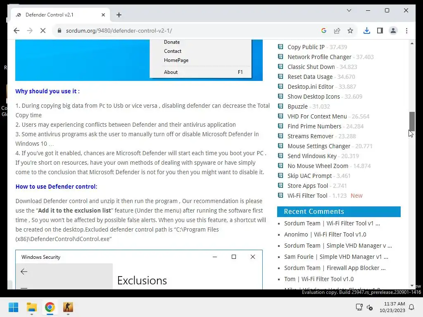
Task: Open Anonimo Wi-Fi Filter Tool v1.0 comment
Action: 325,234
